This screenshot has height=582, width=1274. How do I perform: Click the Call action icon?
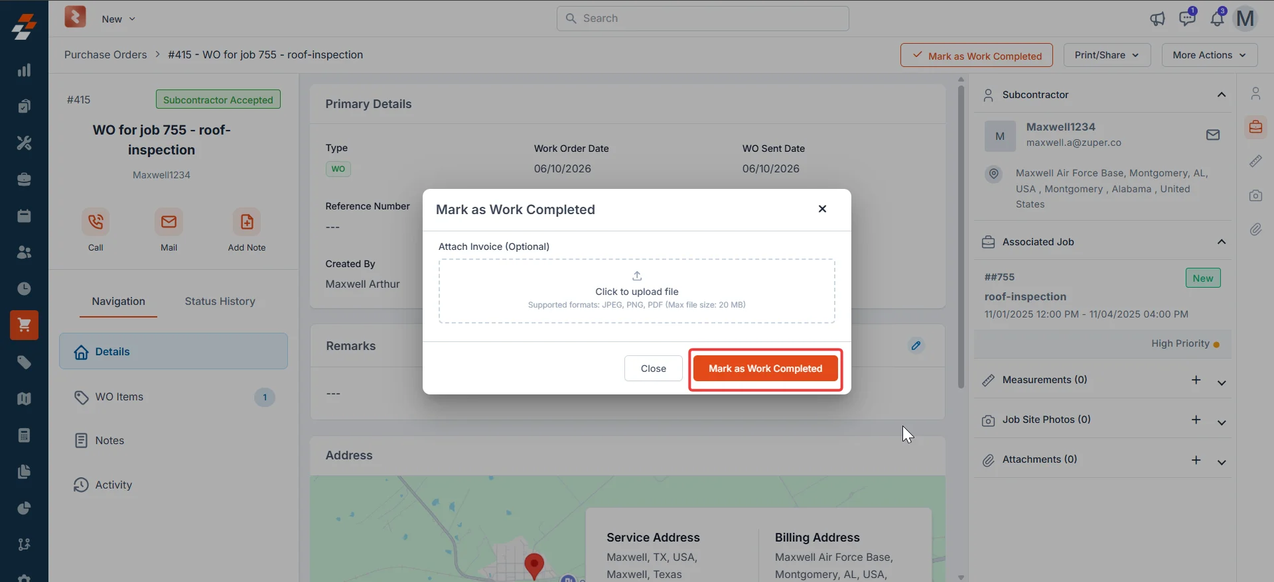[x=96, y=221]
